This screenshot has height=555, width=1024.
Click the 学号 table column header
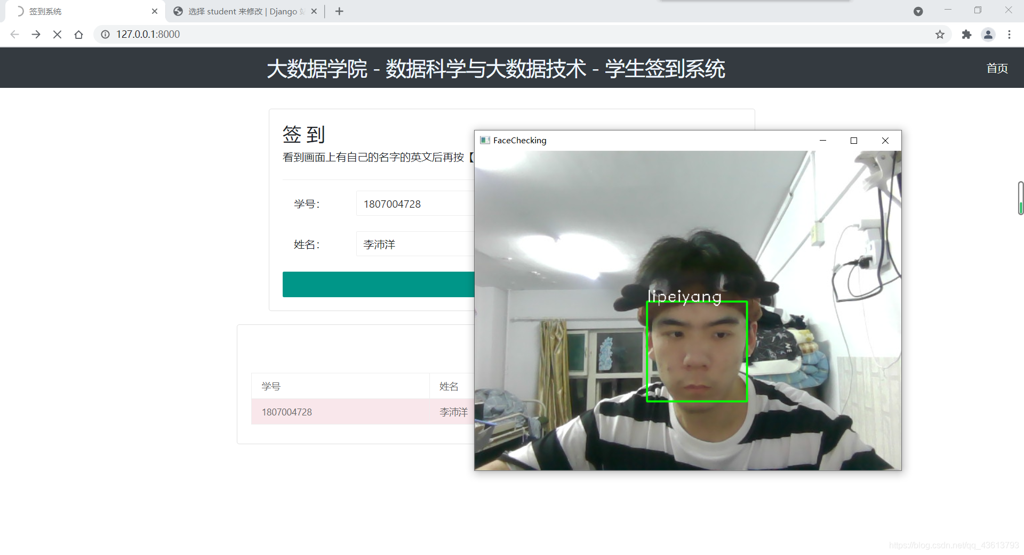[x=340, y=386]
